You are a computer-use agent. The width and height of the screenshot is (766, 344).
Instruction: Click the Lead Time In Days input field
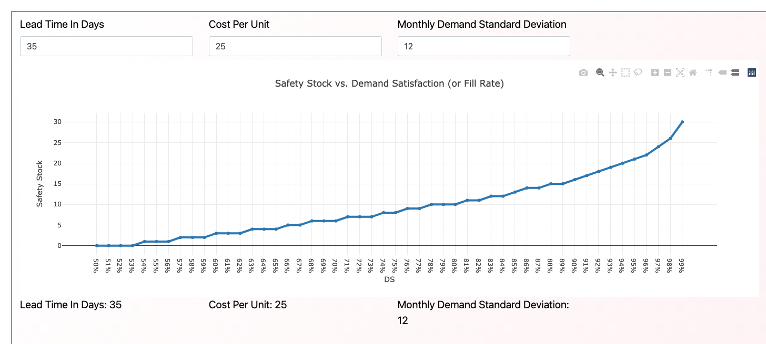[106, 46]
